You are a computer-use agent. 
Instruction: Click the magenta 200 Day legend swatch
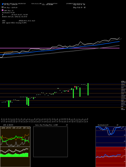3,10
